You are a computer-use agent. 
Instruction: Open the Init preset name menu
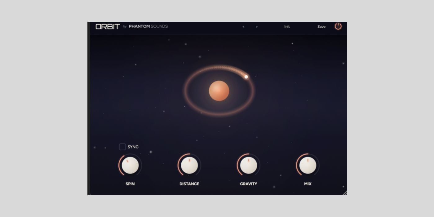tap(287, 27)
